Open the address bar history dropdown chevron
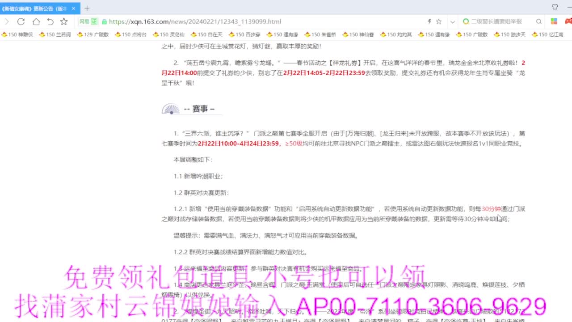 click(x=452, y=21)
